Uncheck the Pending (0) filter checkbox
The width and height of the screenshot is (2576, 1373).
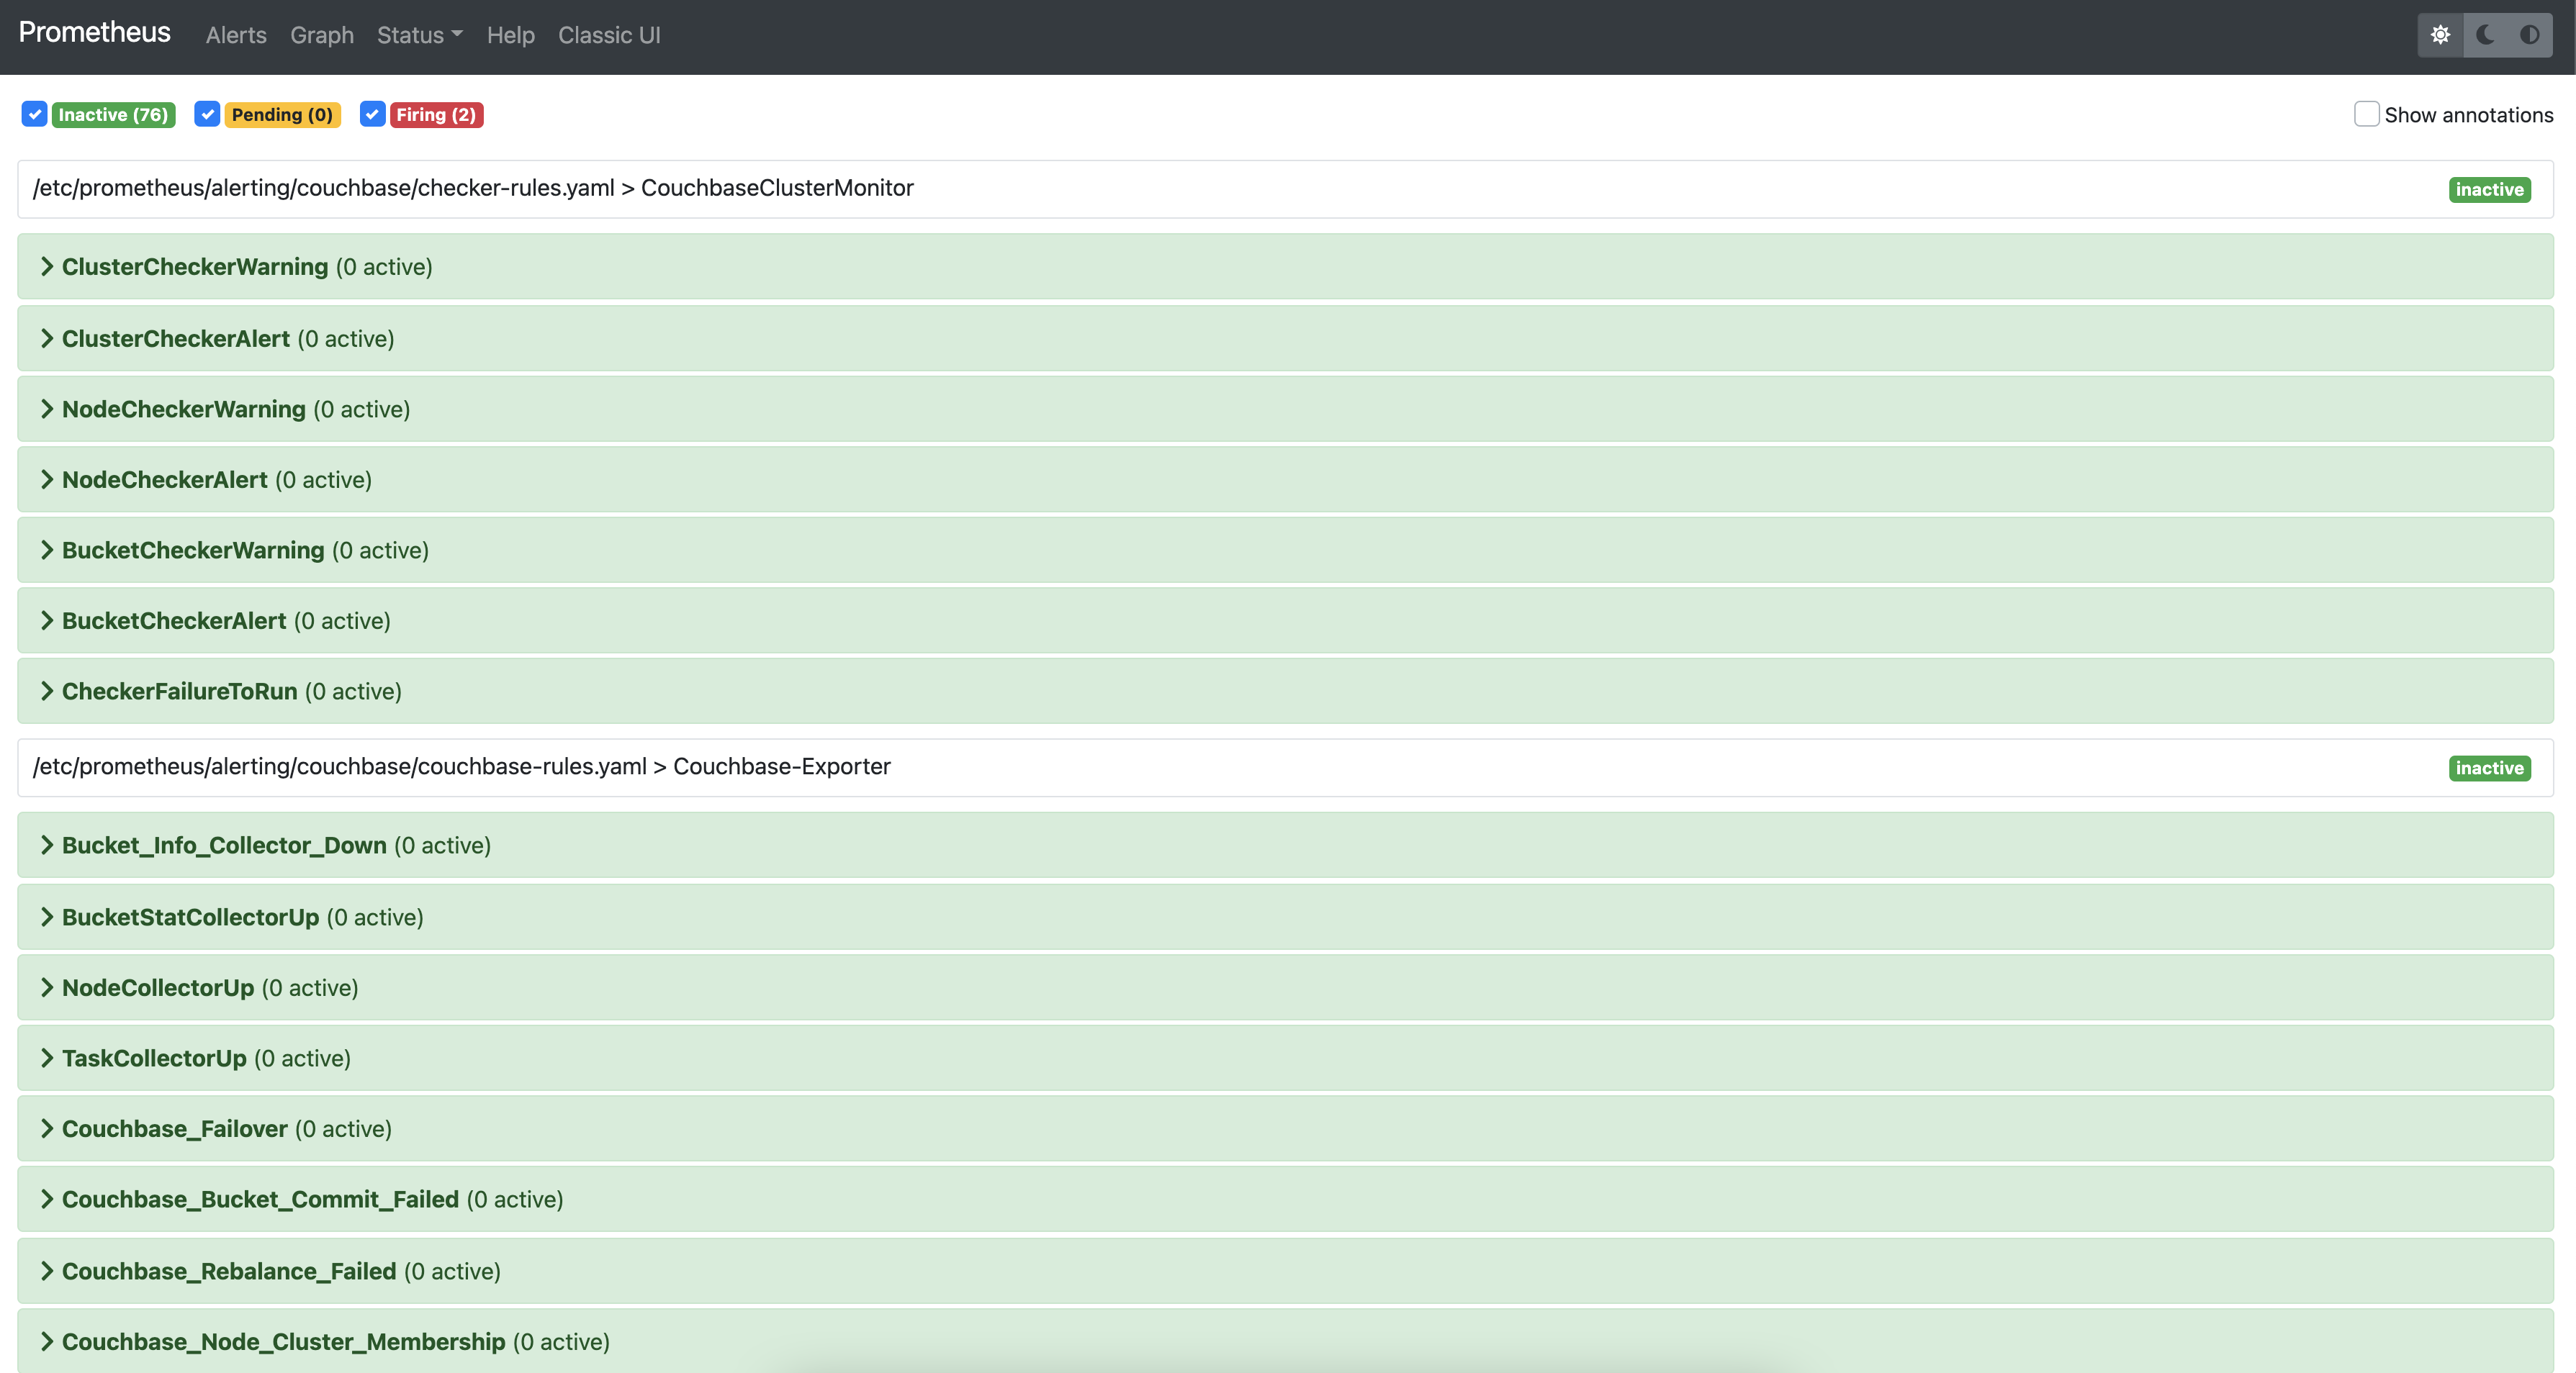(207, 114)
